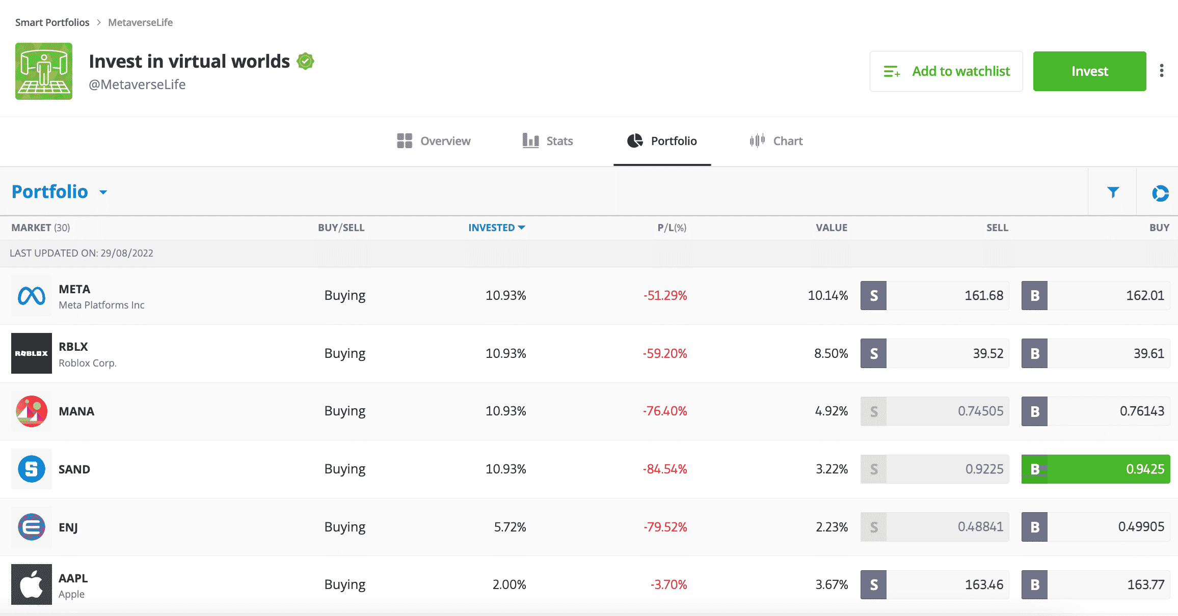The image size is (1178, 616).
Task: Open the Chart tab
Action: point(776,141)
